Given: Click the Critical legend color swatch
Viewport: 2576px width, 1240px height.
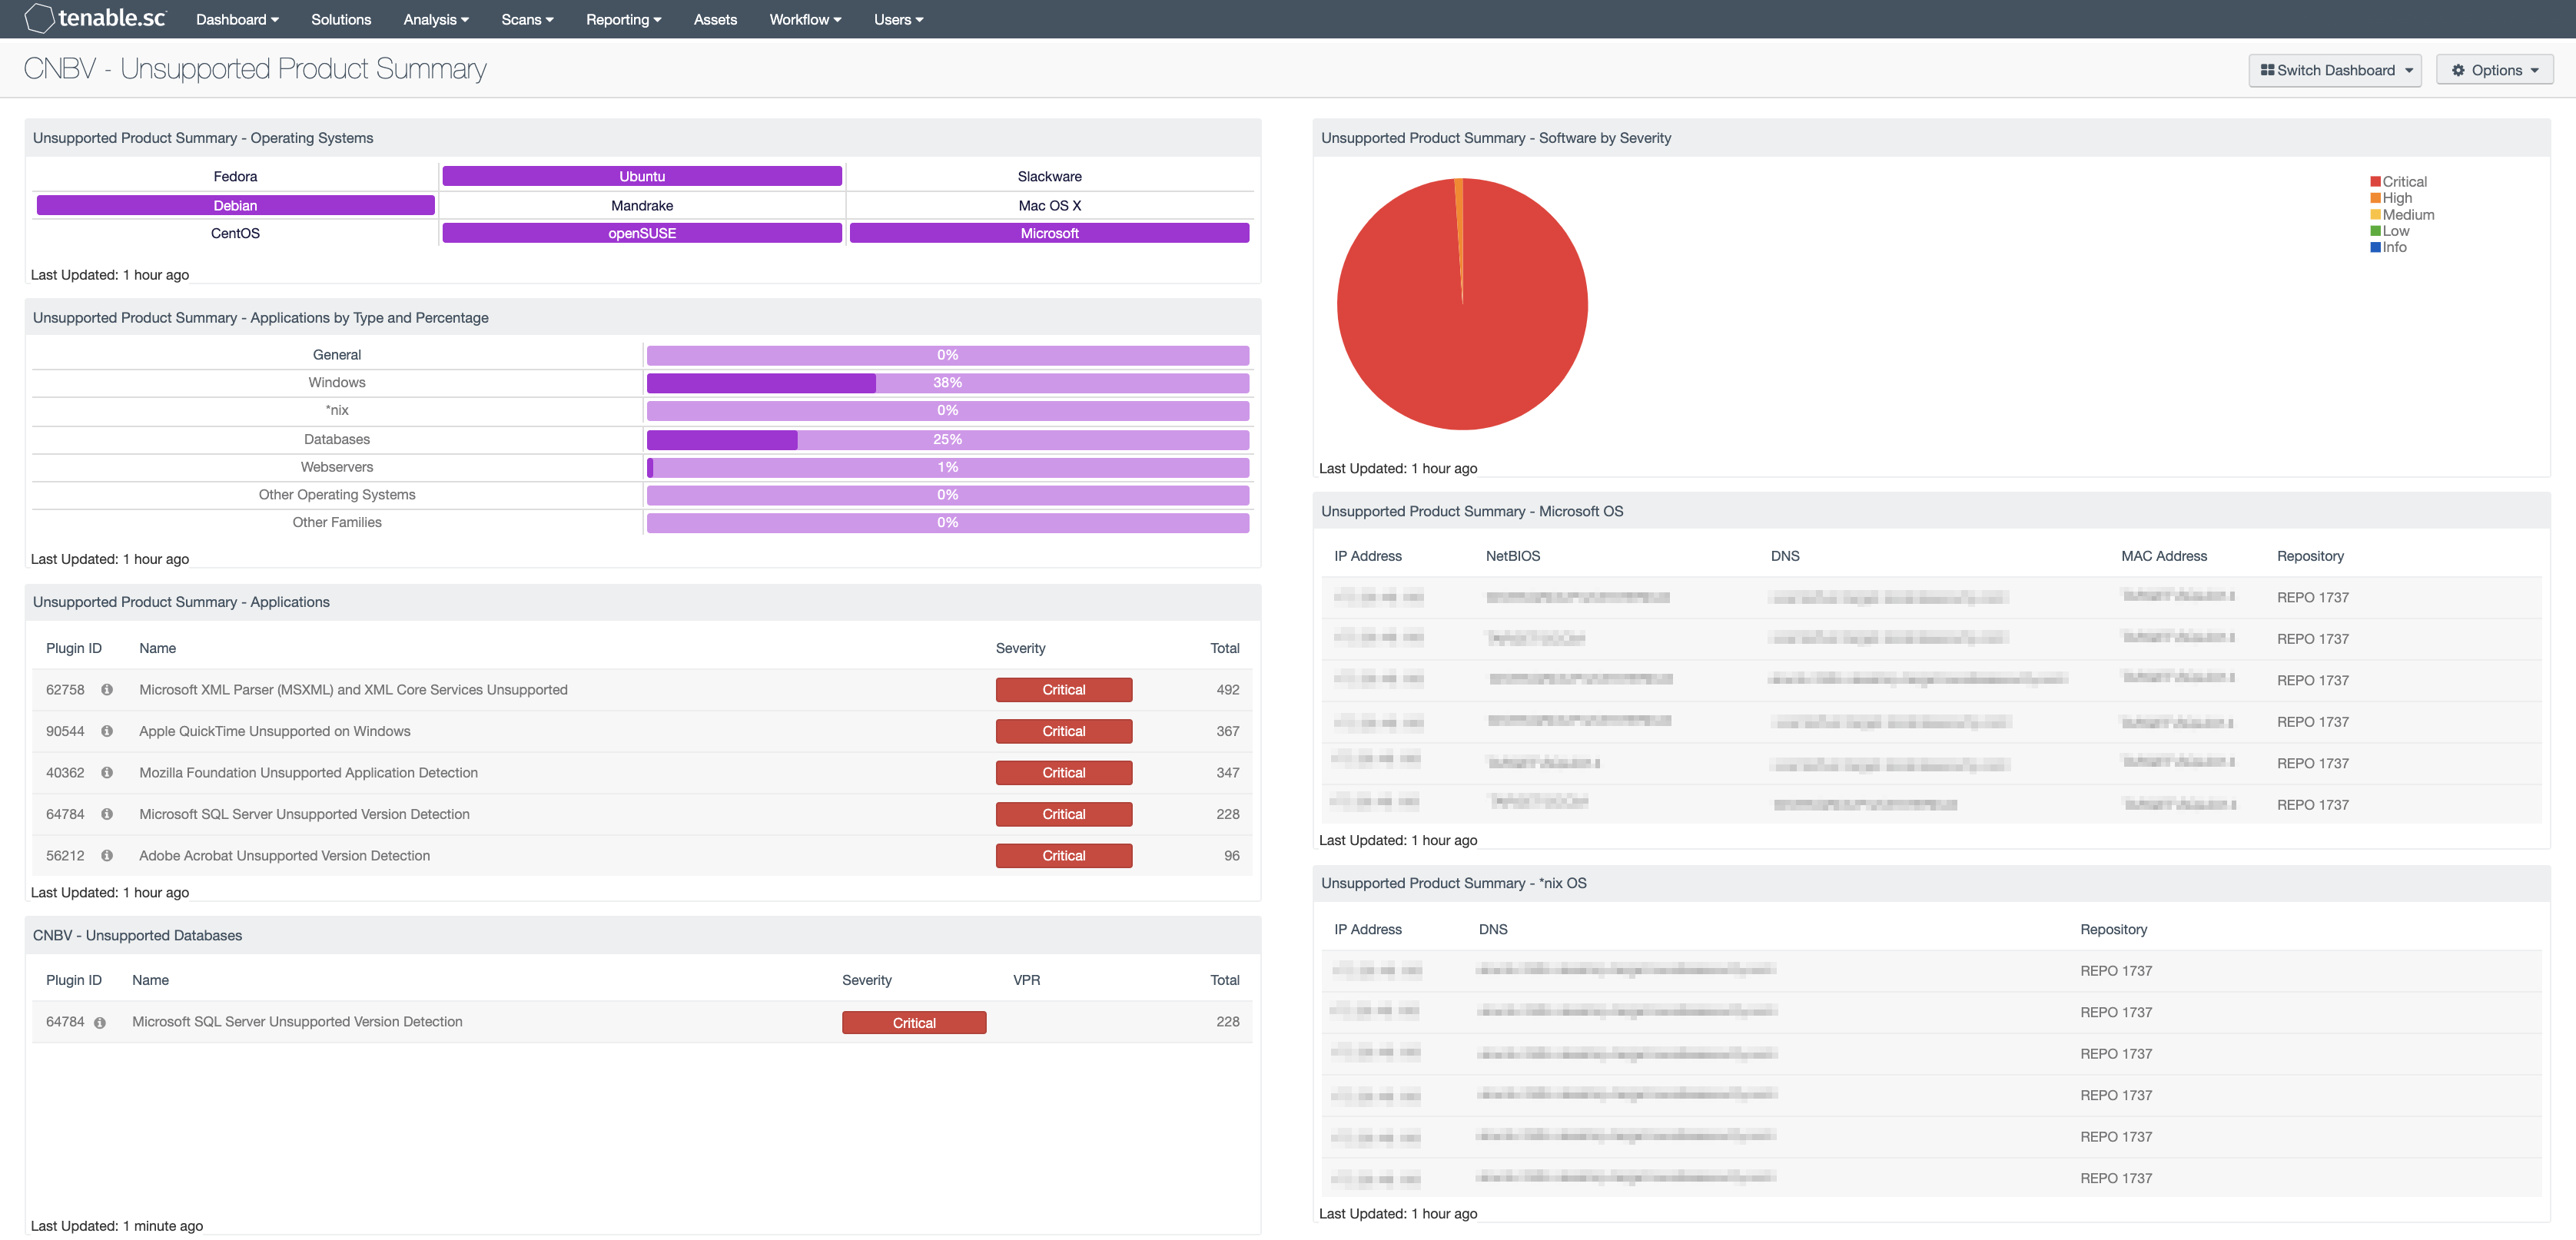Looking at the screenshot, I should 2375,182.
